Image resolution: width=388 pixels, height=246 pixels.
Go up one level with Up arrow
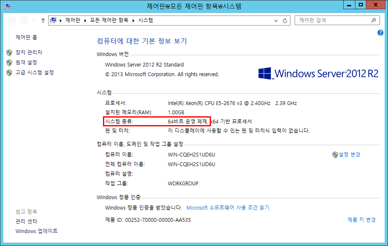coord(43,20)
